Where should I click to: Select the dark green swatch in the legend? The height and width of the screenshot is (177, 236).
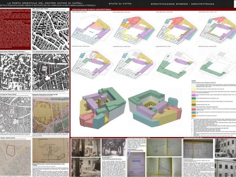point(194,98)
